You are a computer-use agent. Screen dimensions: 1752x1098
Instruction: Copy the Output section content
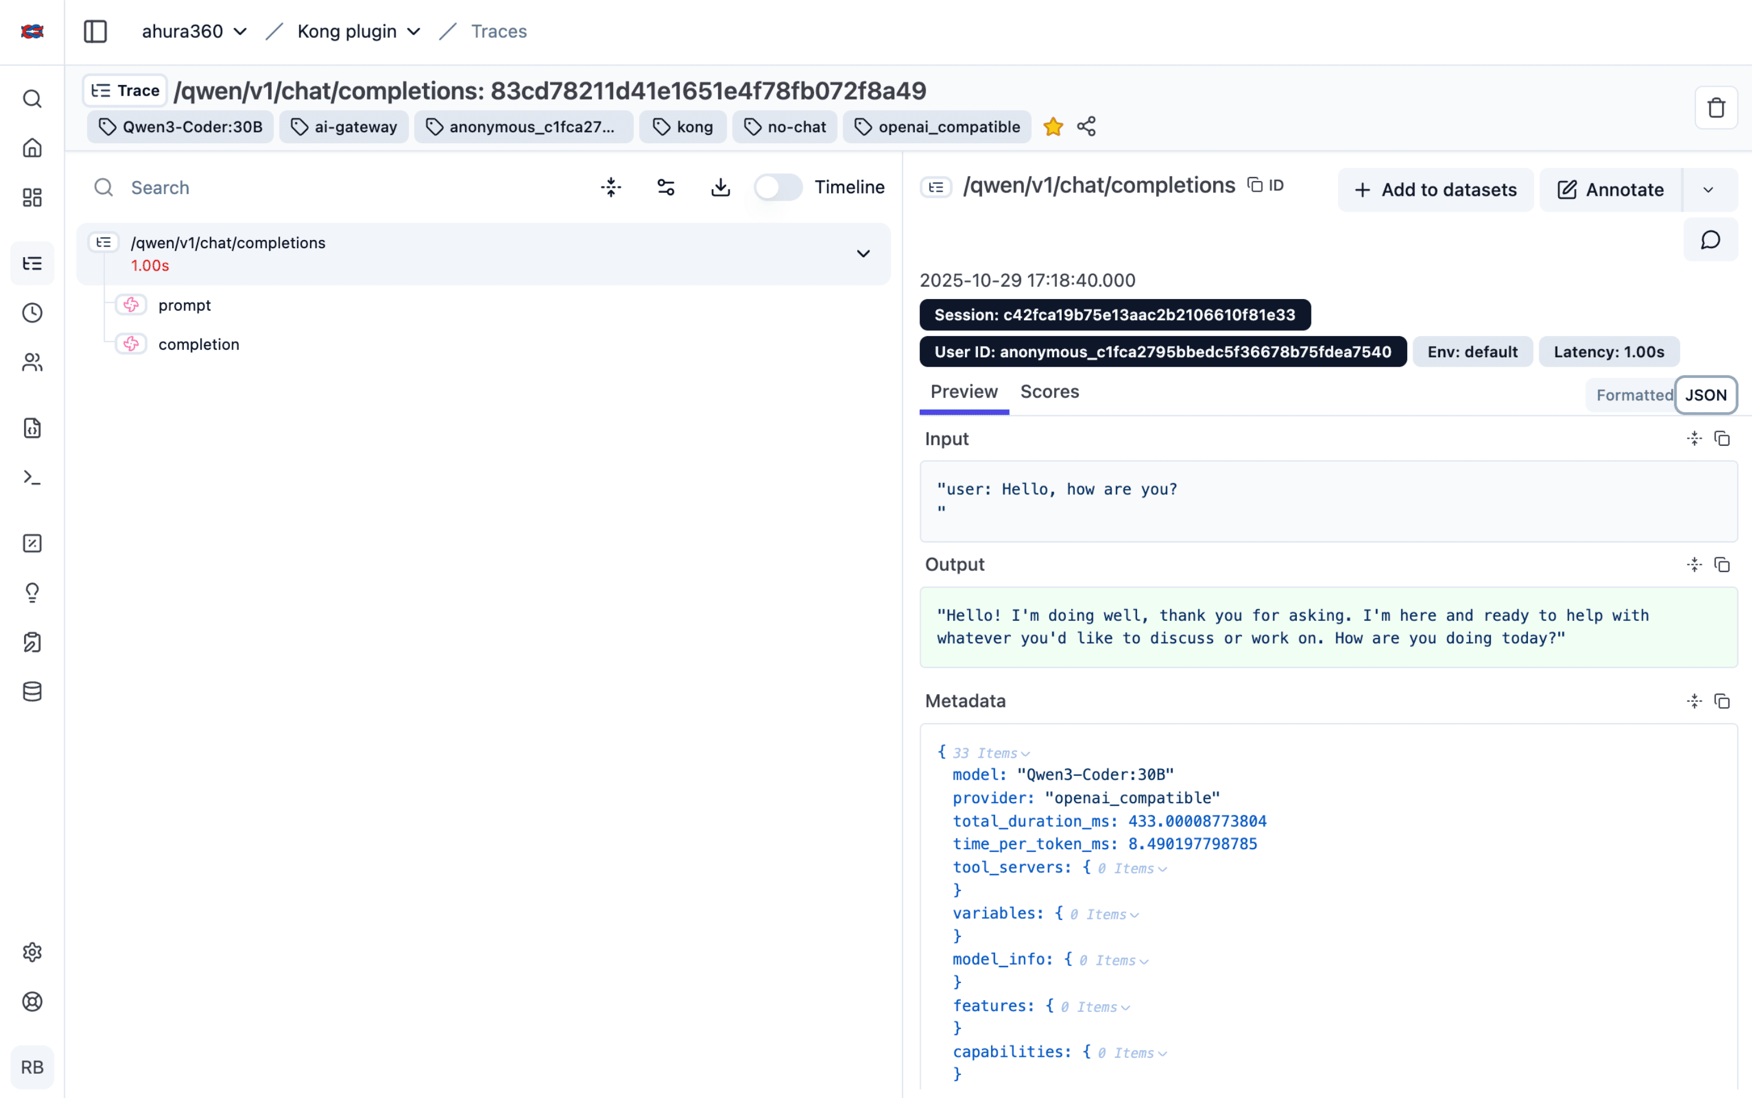point(1723,564)
